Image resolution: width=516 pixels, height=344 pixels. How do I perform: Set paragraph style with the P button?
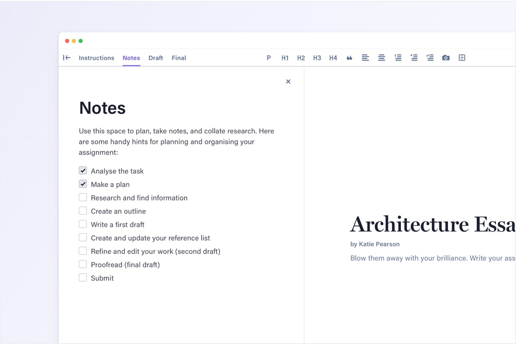point(269,58)
